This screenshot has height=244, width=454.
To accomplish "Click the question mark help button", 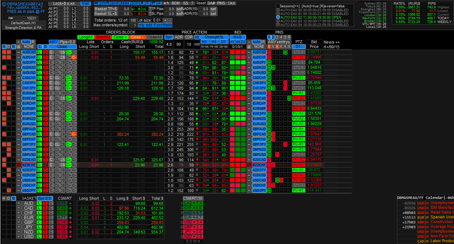I will point(192,3).
